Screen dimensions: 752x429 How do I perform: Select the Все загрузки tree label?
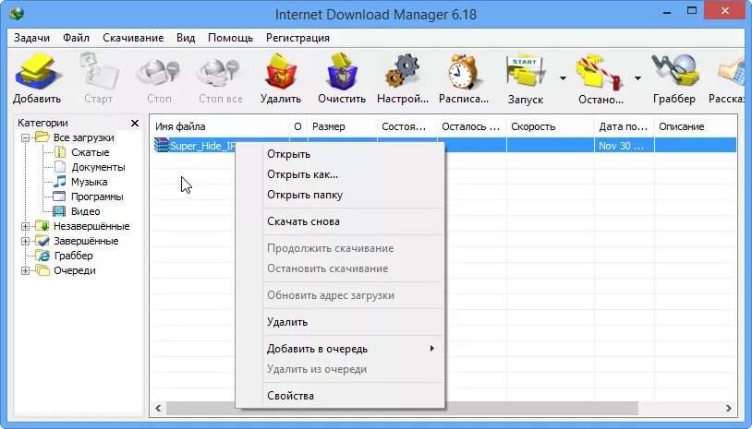pos(83,137)
